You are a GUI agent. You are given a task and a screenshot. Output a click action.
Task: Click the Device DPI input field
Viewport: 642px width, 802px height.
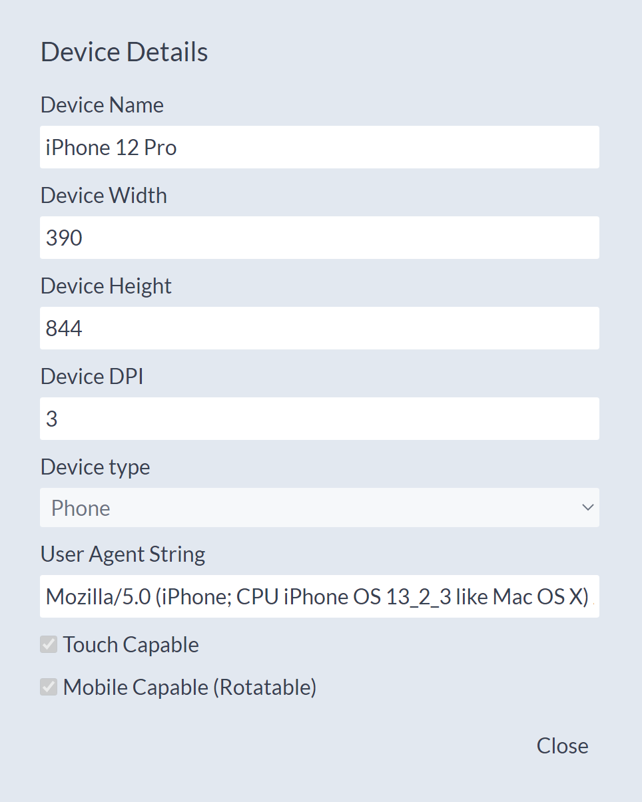click(320, 419)
